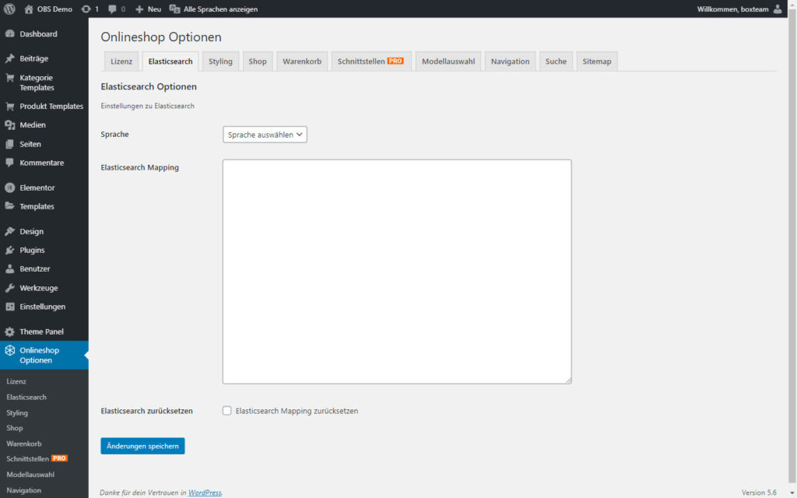Viewport: 797px width, 498px height.
Task: Click the Theme Panel gear icon
Action: click(x=9, y=331)
